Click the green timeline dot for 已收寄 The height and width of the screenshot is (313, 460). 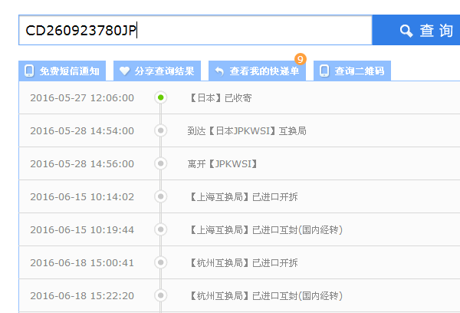pos(161,97)
